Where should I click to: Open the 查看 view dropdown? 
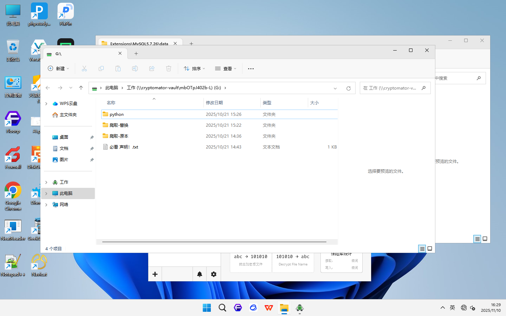click(226, 69)
